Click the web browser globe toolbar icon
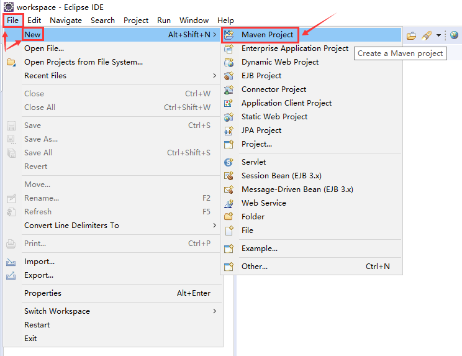The image size is (462, 356). (x=455, y=35)
